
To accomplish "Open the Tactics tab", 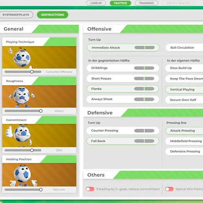I will [120, 3].
